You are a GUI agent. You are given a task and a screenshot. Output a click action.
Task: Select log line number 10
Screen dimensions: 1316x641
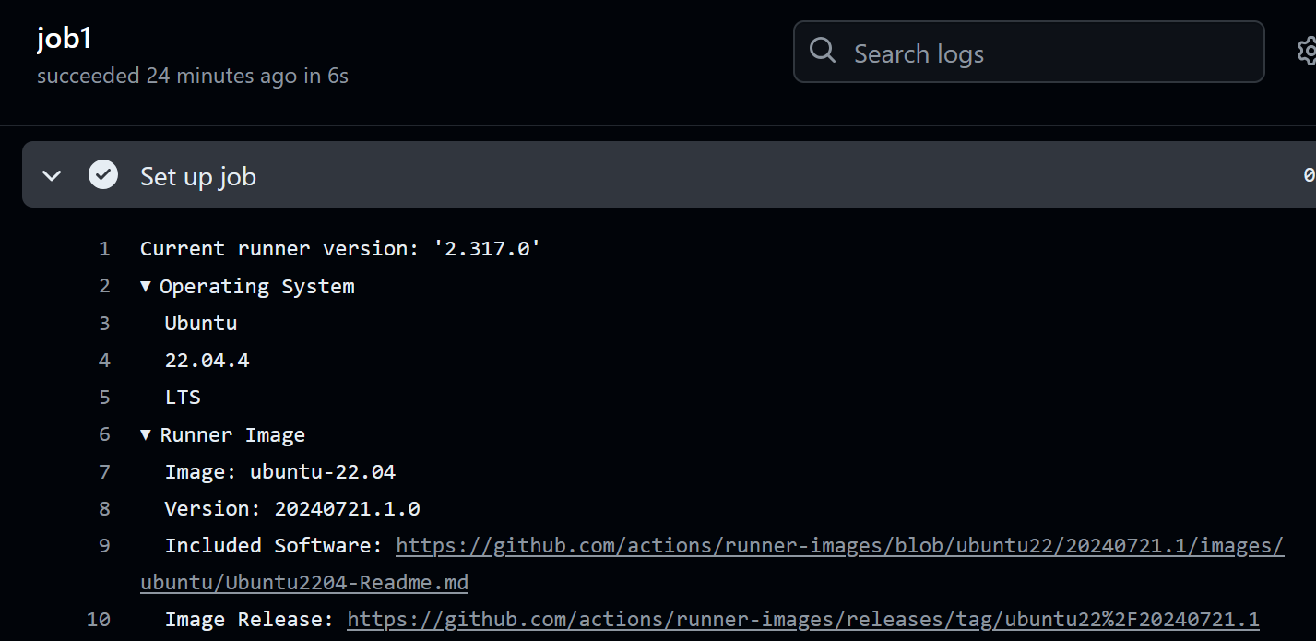tap(99, 620)
